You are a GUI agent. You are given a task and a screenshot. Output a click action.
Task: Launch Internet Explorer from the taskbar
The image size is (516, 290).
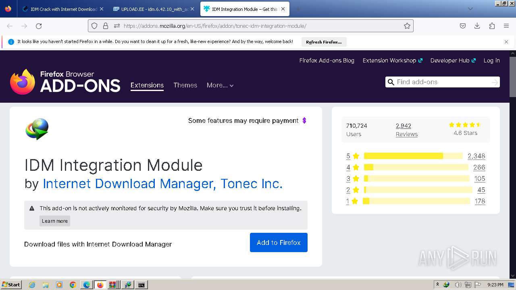pyautogui.click(x=32, y=285)
